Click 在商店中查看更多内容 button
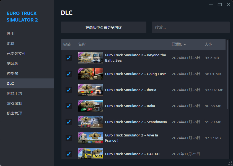The height and width of the screenshot is (166, 233). (103, 27)
